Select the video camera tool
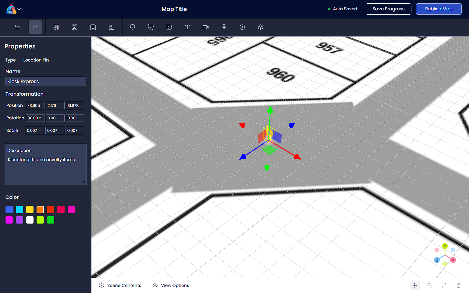Screen dimensions: 469x293 pyautogui.click(x=206, y=27)
